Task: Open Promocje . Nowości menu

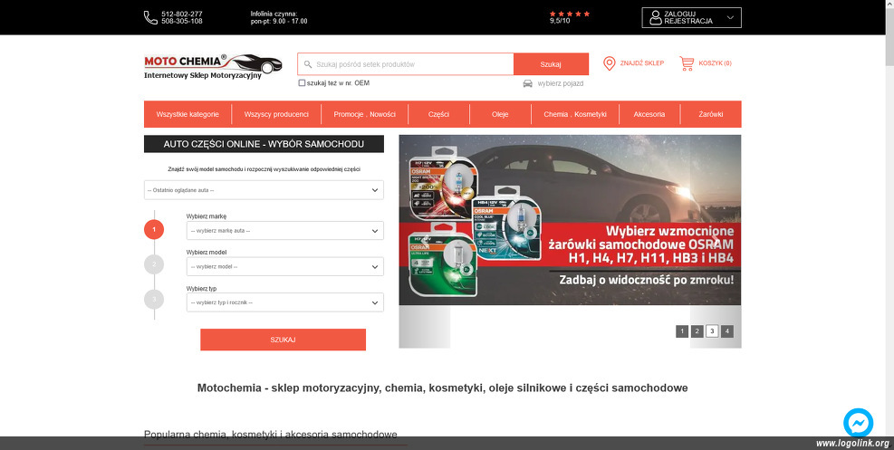Action: point(365,114)
